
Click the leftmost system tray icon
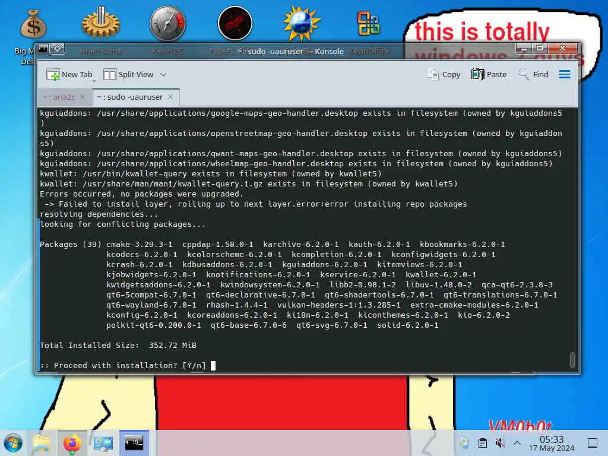tap(464, 443)
